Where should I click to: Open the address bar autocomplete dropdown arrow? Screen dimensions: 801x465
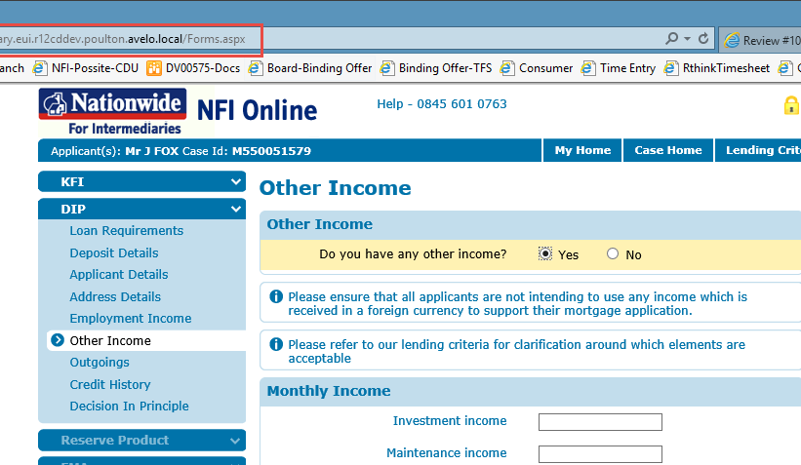688,39
